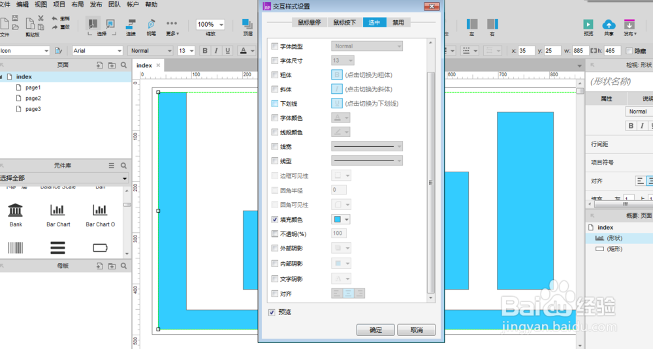The image size is (653, 349).
Task: Click the Preview (预览) play icon
Action: click(x=588, y=24)
